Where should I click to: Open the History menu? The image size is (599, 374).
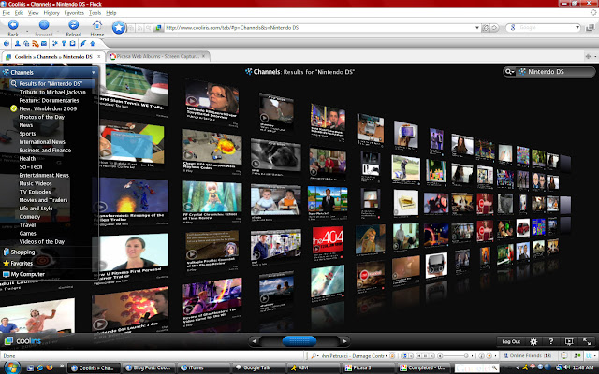(x=51, y=12)
